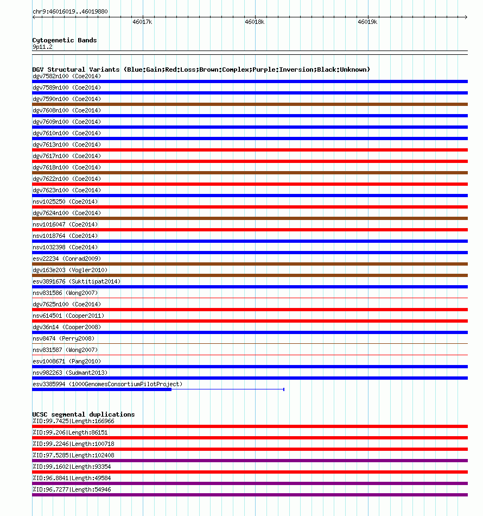Click the thick blue segment of esv3385994

click(102, 389)
